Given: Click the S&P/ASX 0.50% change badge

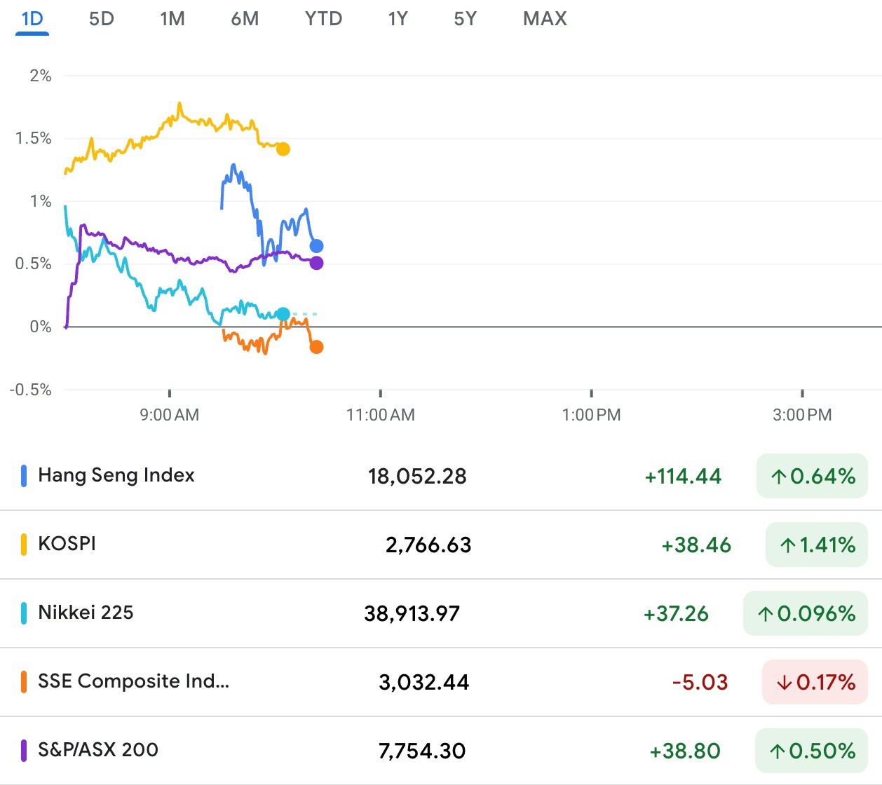Looking at the screenshot, I should pos(811,751).
